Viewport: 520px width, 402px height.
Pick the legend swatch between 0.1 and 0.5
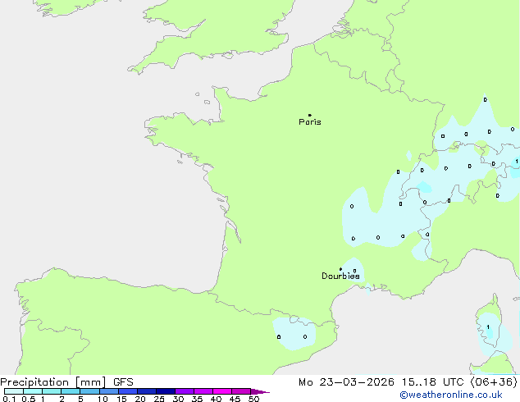click(x=14, y=391)
